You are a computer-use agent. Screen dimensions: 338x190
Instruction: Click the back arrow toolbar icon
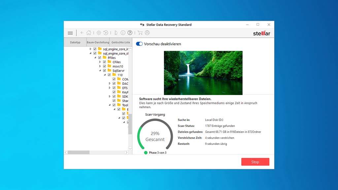coord(82,33)
